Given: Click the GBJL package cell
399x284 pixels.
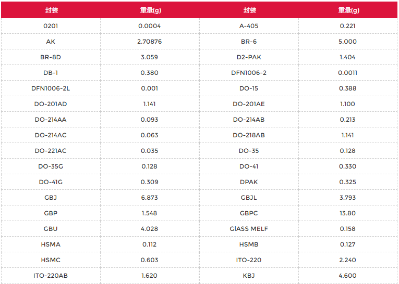Looking at the screenshot, I should point(249,198).
